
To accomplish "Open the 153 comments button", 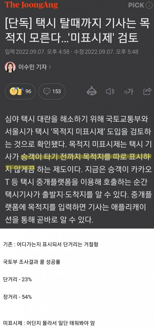I will click(x=52, y=91).
